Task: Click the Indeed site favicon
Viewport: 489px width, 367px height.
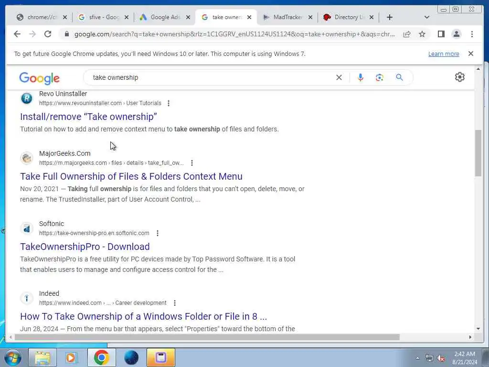Action: coord(27,298)
